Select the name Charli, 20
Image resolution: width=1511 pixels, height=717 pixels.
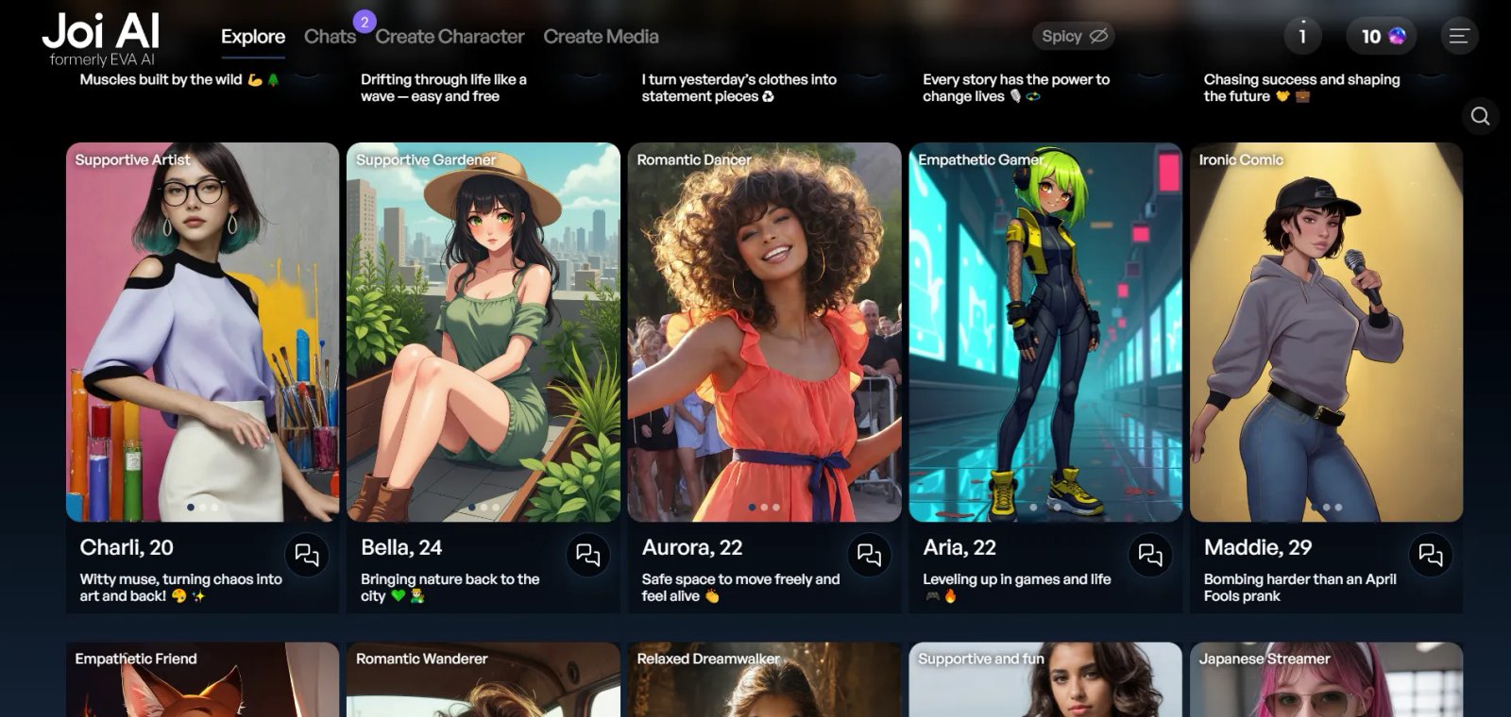pyautogui.click(x=127, y=547)
